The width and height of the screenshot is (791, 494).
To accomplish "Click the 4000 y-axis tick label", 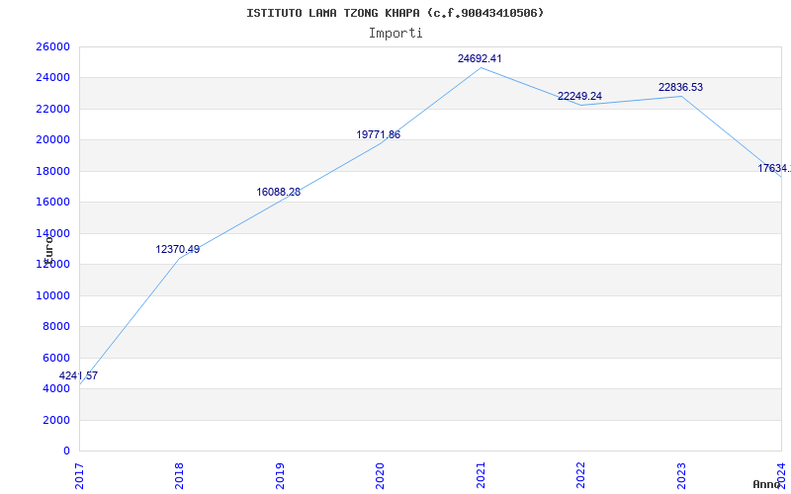I will [56, 388].
